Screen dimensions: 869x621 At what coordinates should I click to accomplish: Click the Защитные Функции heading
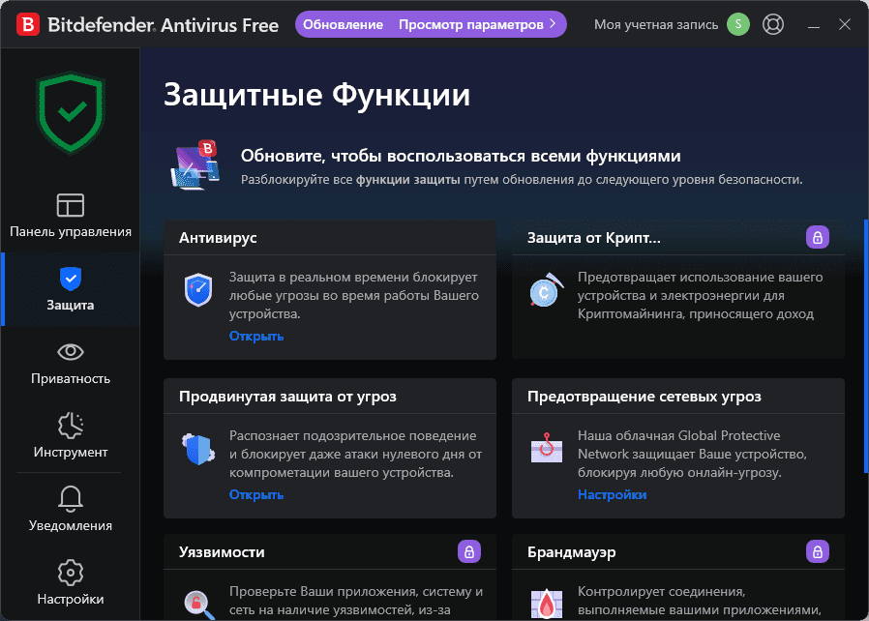pos(317,94)
